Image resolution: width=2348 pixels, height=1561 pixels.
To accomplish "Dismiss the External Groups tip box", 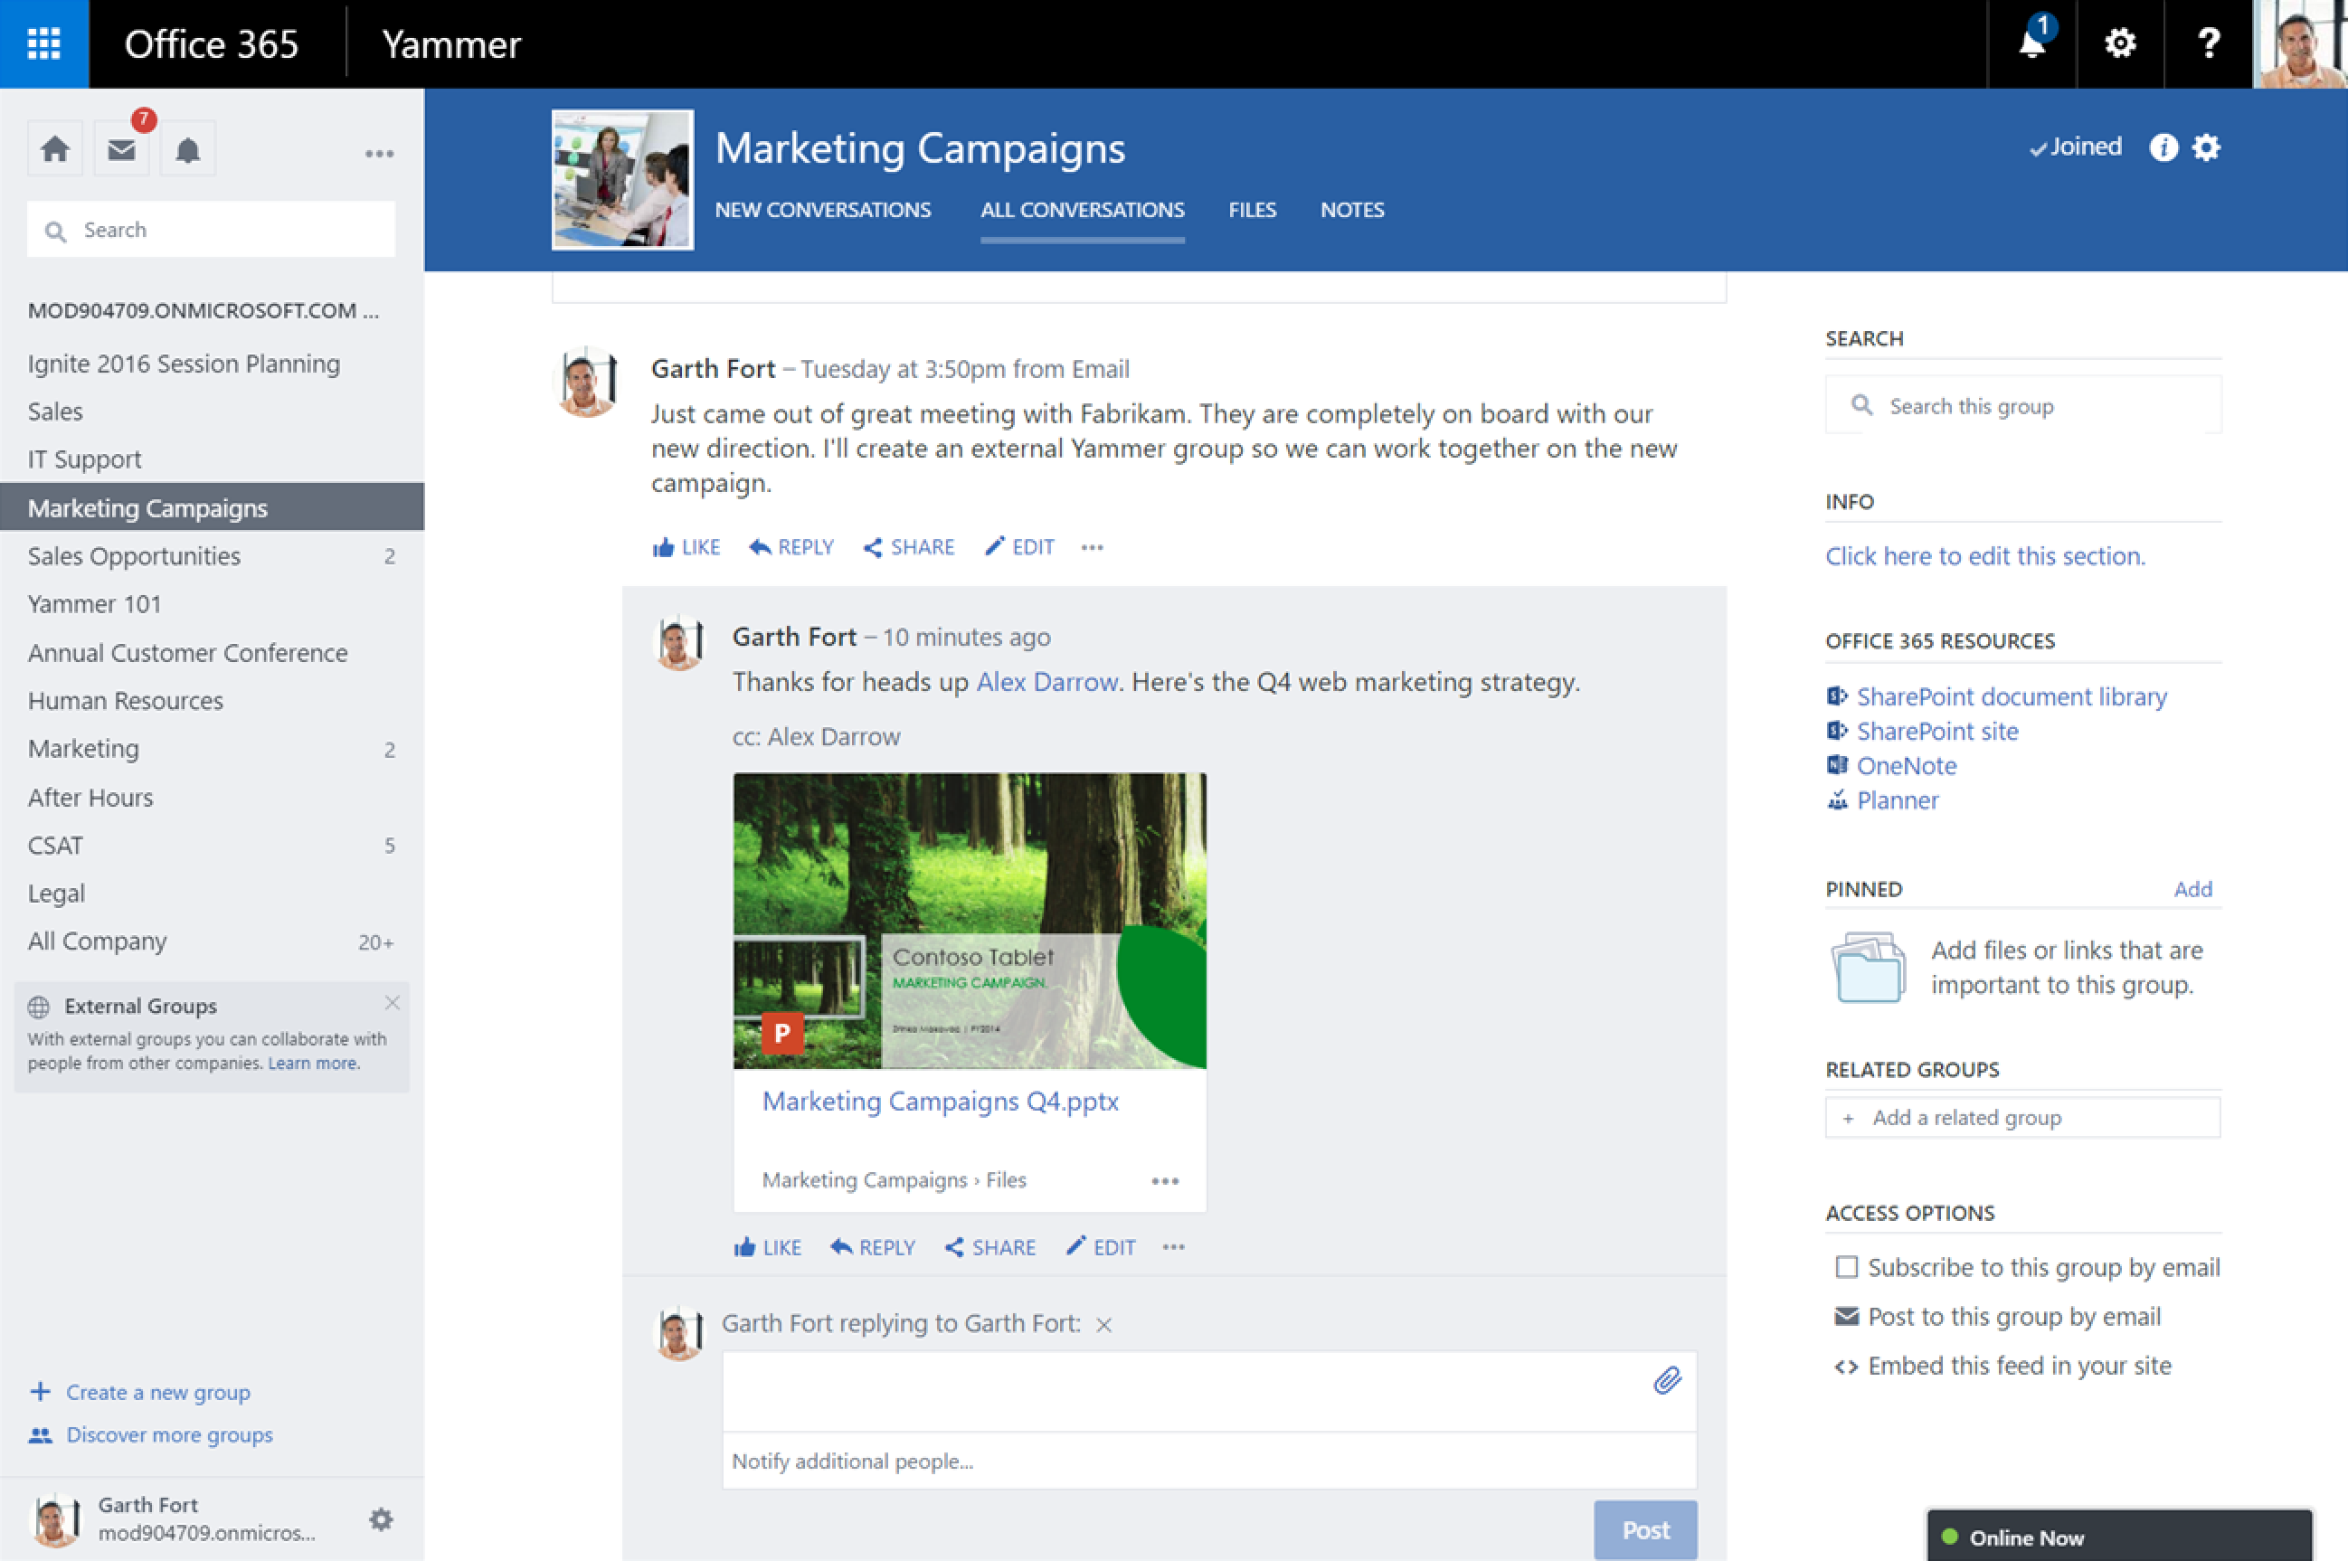I will point(393,1002).
